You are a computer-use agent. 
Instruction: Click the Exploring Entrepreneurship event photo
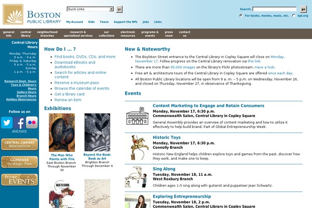pos(138,201)
